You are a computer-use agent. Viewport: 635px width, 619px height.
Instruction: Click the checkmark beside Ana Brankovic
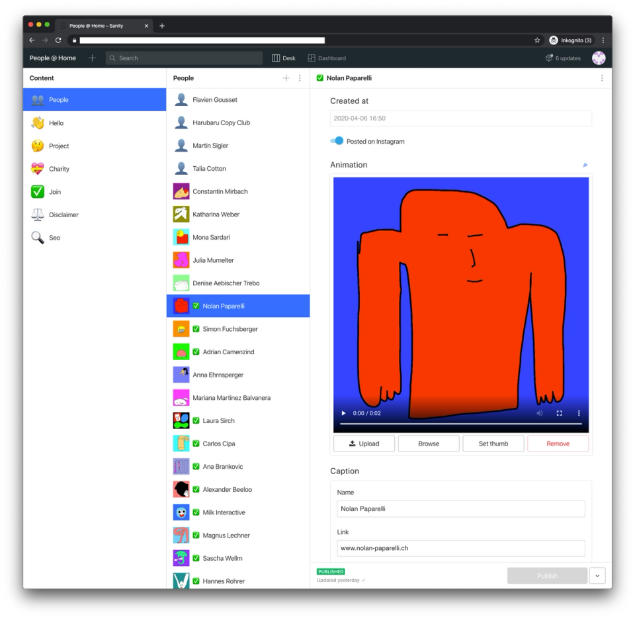pos(196,467)
